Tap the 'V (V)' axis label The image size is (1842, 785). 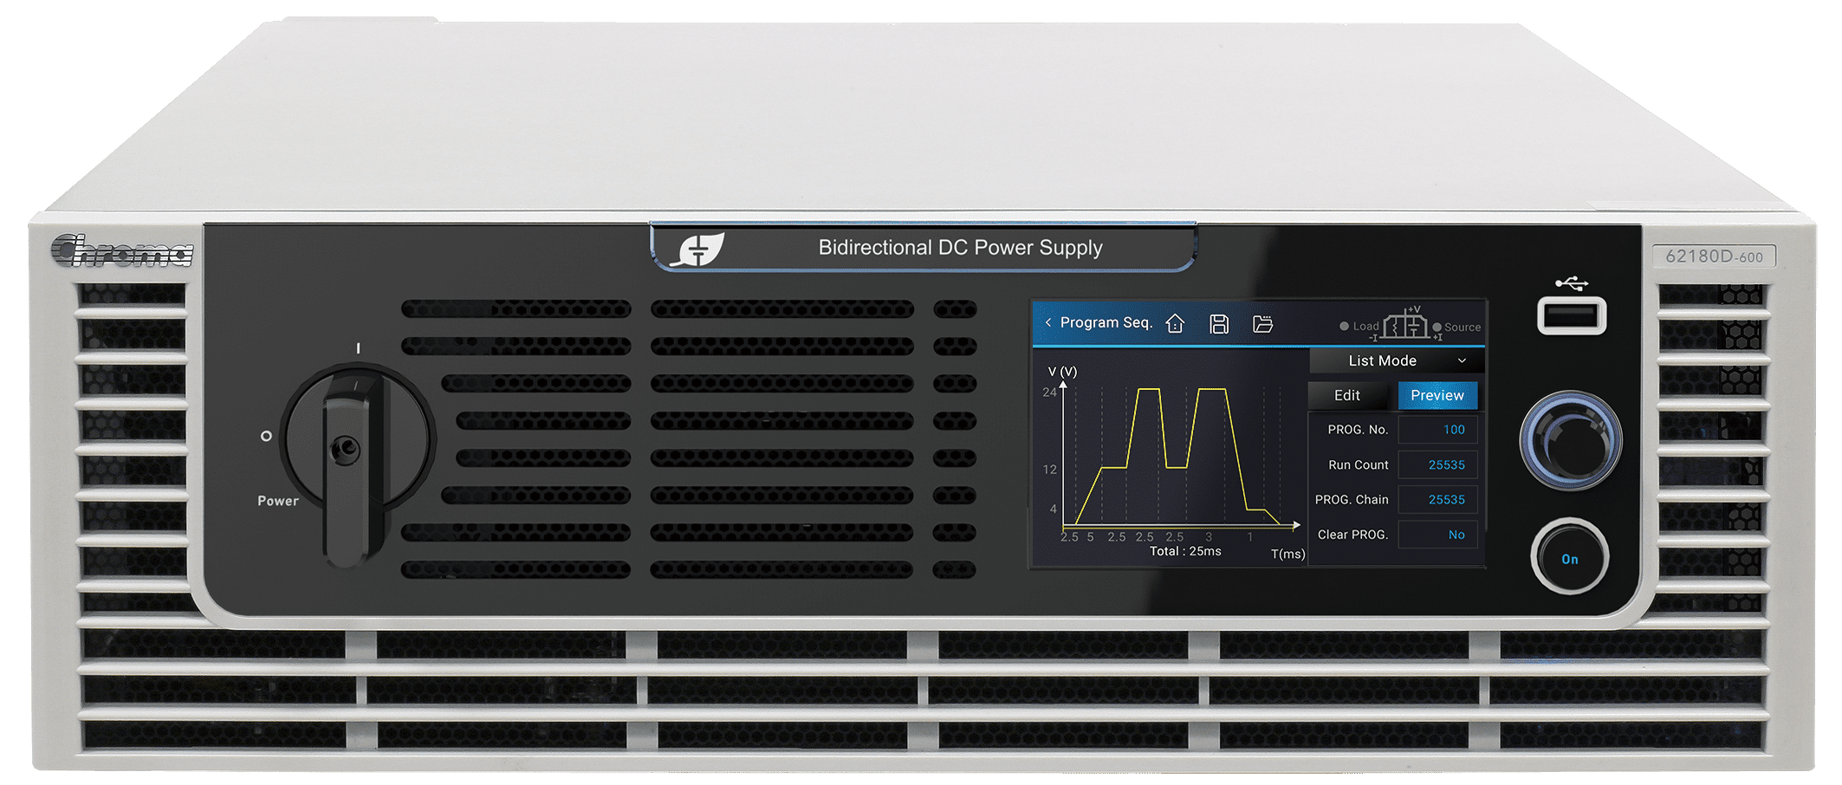[x=1062, y=372]
